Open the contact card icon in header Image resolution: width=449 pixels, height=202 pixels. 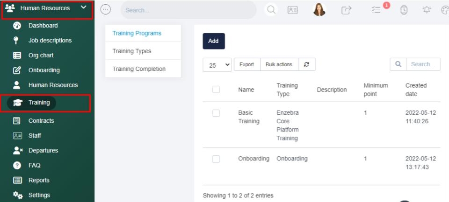[293, 10]
